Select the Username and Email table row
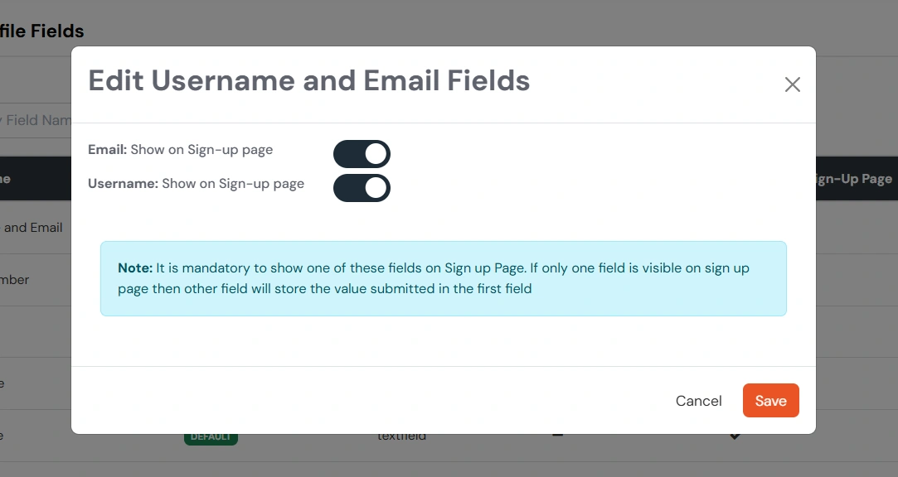The height and width of the screenshot is (477, 898). [x=32, y=227]
